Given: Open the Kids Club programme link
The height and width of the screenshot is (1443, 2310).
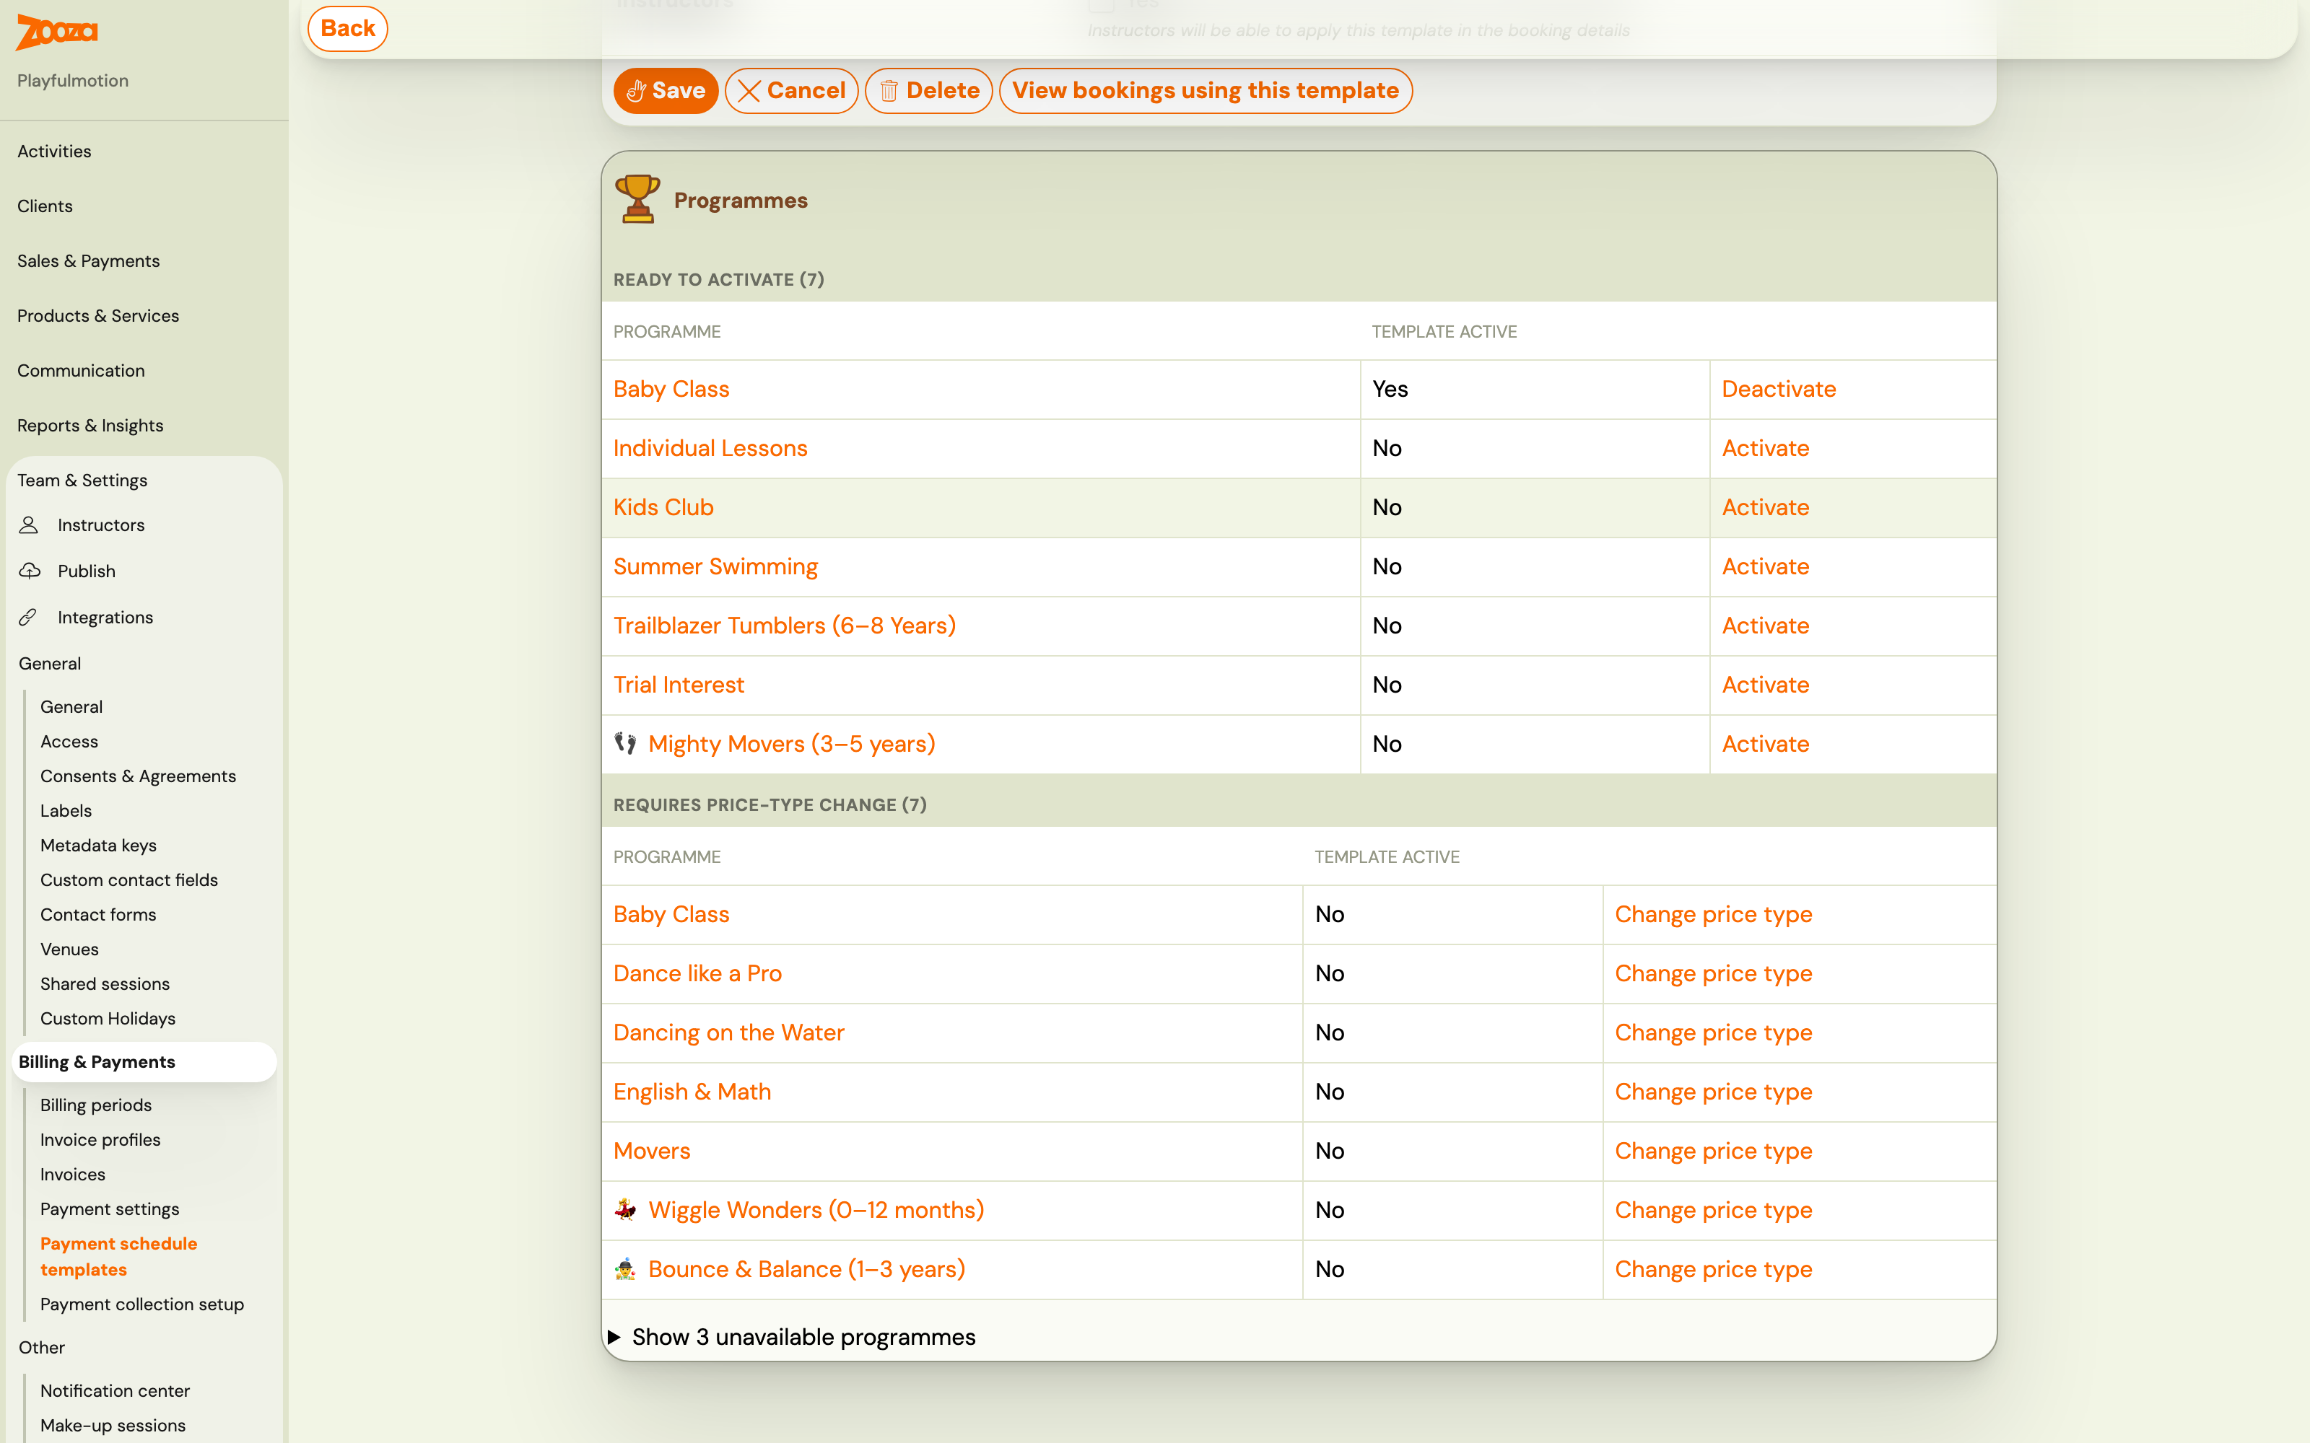Looking at the screenshot, I should click(x=663, y=506).
